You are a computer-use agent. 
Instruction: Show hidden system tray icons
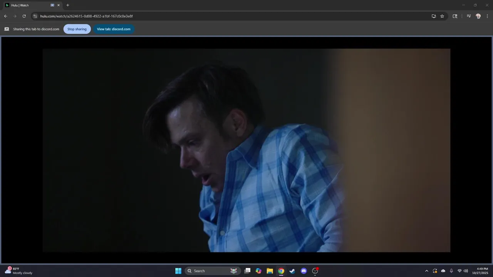(x=426, y=271)
